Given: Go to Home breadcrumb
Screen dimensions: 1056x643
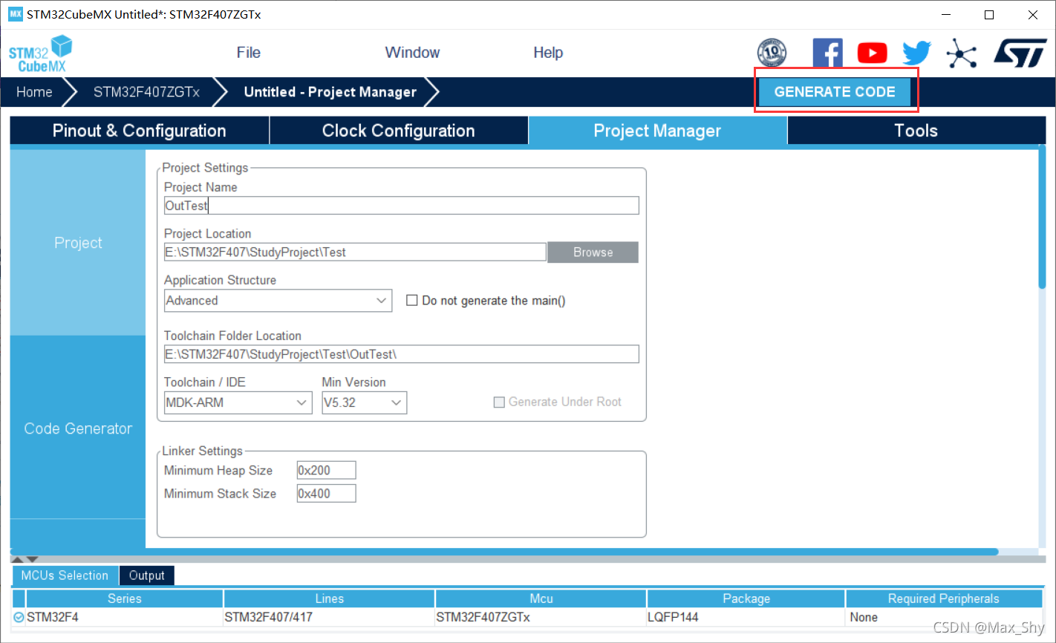Looking at the screenshot, I should click(34, 92).
